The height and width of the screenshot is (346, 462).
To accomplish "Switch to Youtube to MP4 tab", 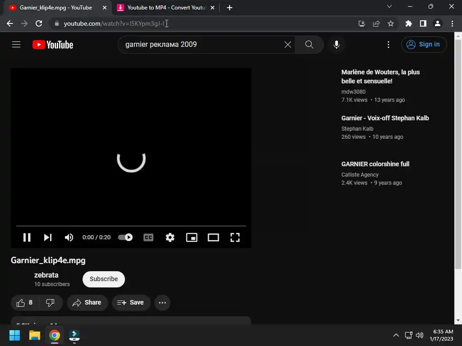I will [x=166, y=8].
